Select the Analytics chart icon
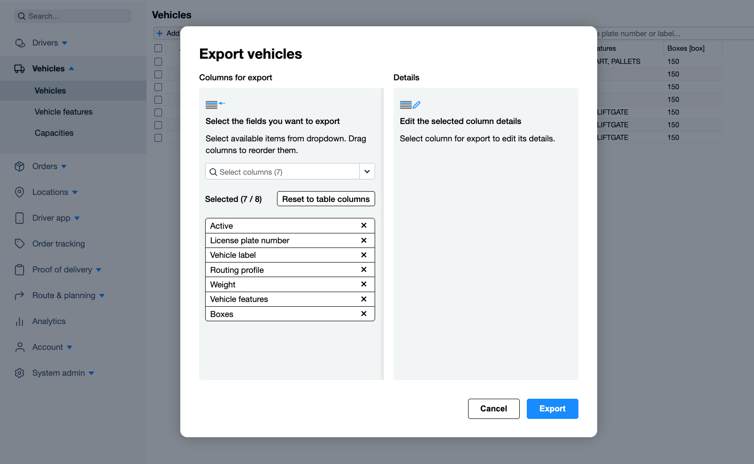The image size is (754, 464). [x=19, y=321]
